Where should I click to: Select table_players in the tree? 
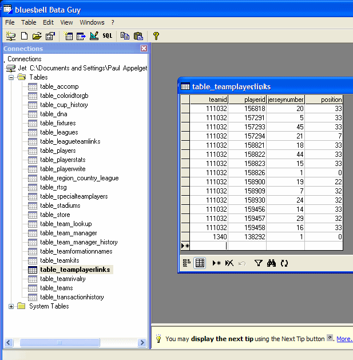[58, 151]
